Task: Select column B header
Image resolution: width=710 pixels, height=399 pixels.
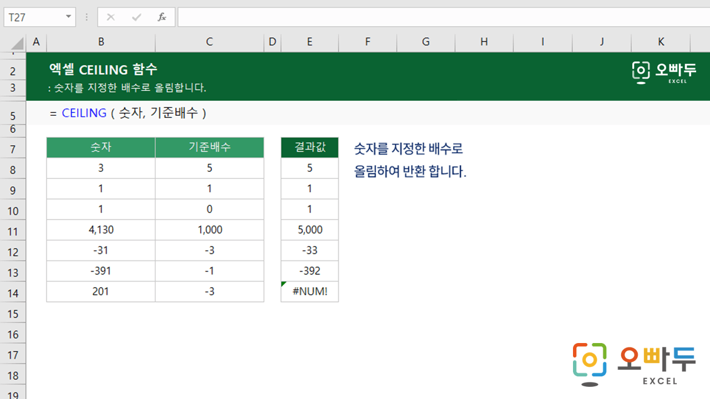Action: click(x=101, y=42)
